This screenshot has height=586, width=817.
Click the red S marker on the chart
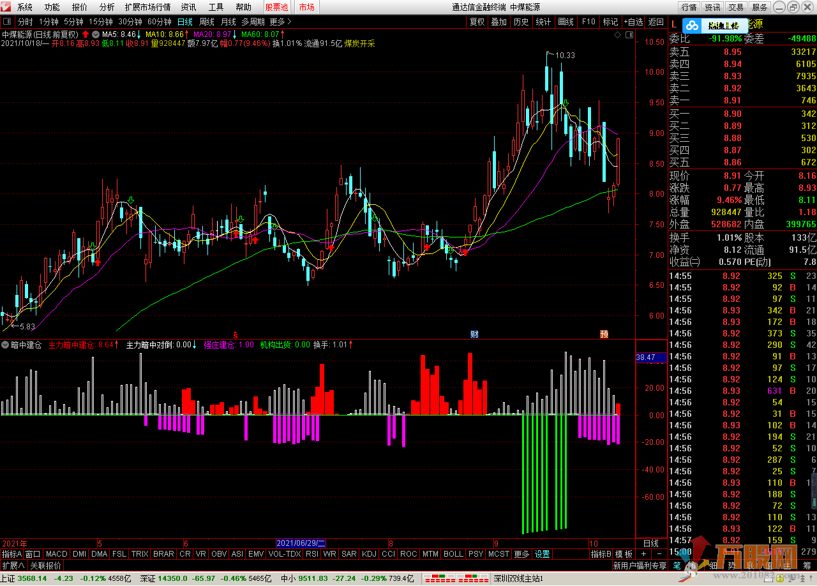[x=236, y=334]
